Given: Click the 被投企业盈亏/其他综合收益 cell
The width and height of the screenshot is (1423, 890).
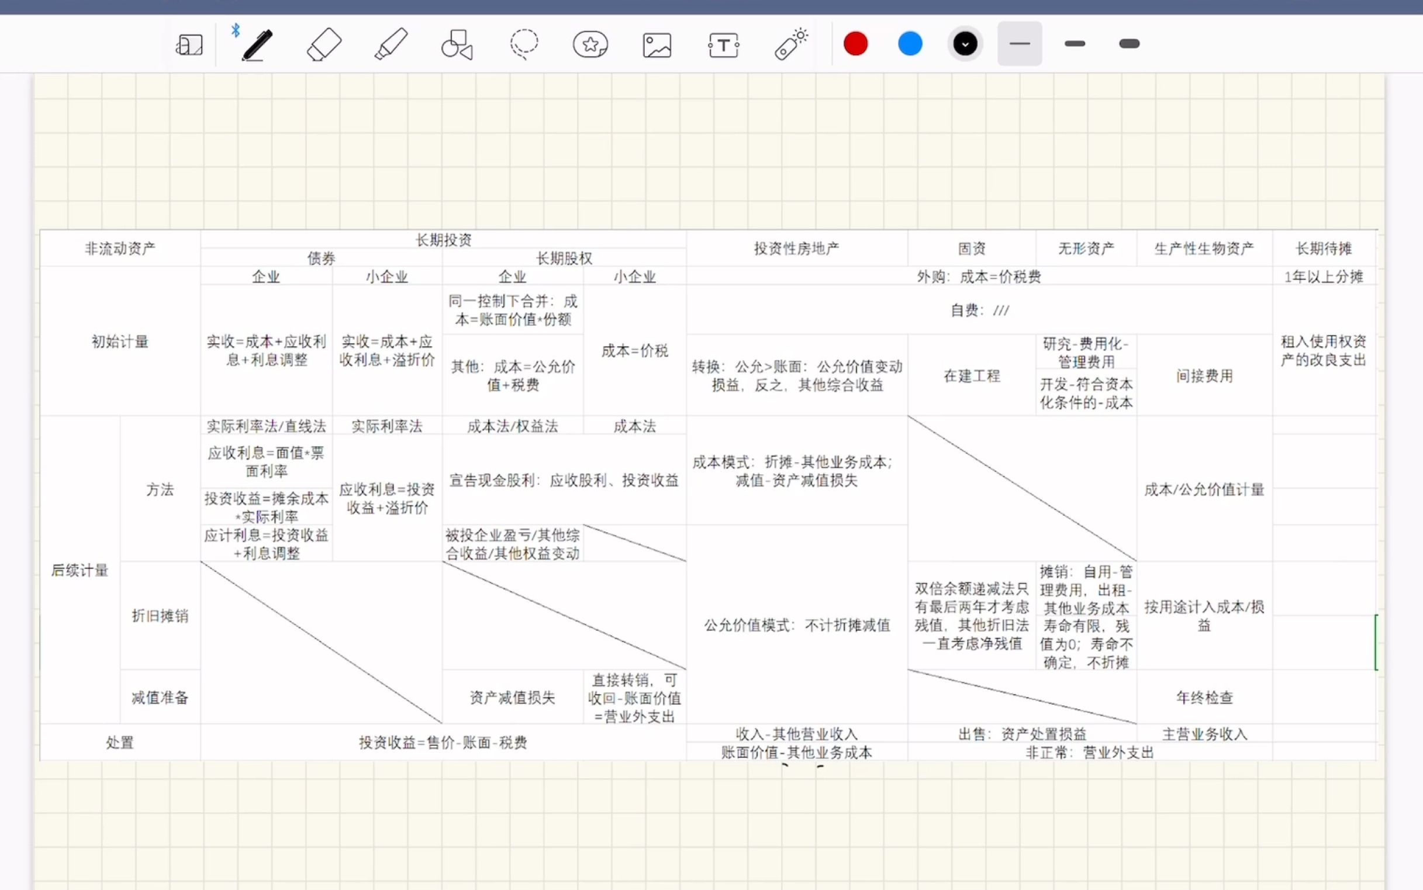Looking at the screenshot, I should [x=513, y=544].
